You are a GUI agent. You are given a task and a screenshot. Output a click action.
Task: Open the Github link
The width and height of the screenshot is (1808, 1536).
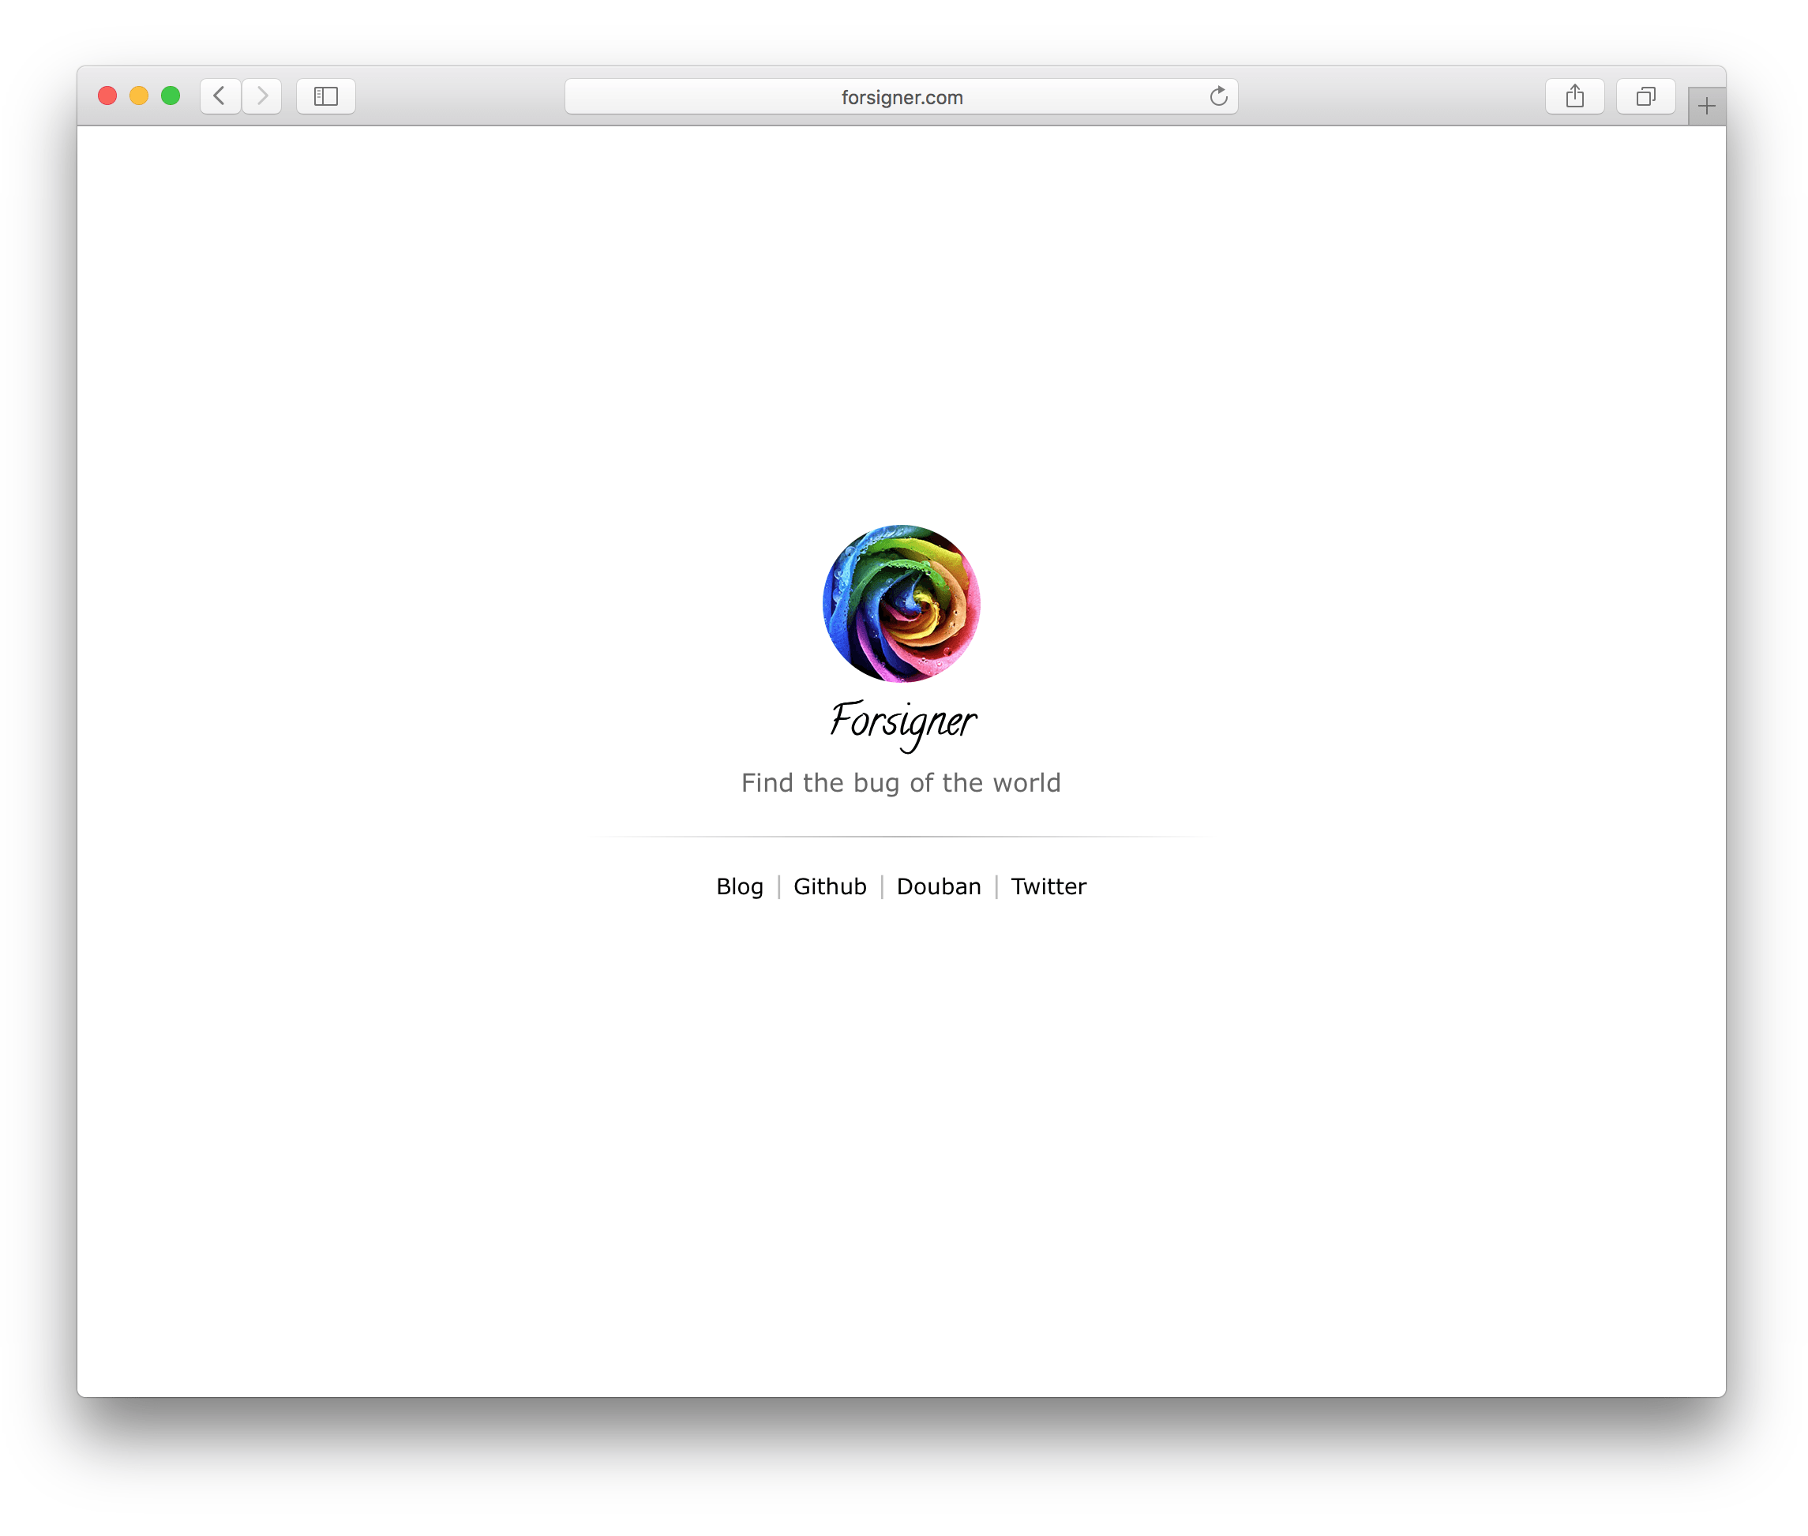pos(829,886)
